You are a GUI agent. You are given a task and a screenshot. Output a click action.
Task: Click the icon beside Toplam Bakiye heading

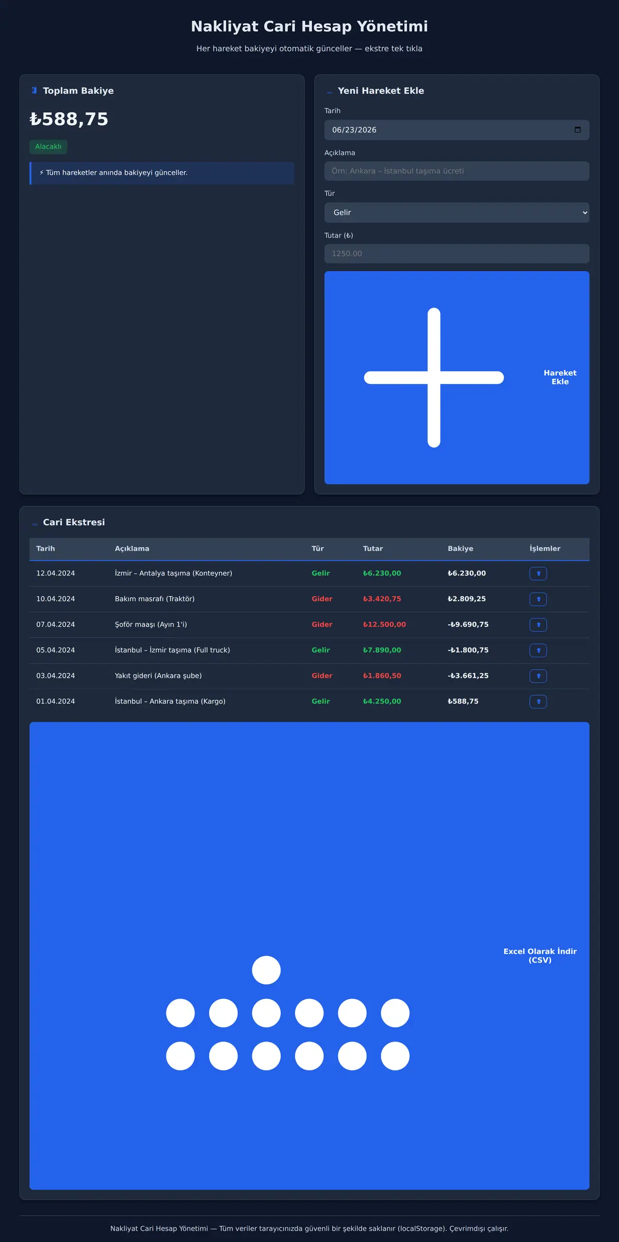point(35,91)
